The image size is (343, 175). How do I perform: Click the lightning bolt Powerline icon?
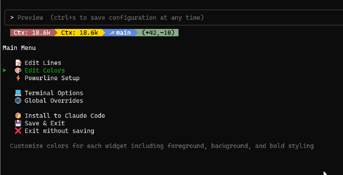[18, 78]
